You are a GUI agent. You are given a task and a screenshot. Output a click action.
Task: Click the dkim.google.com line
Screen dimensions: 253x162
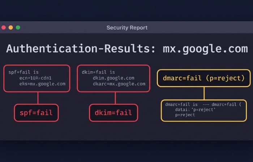point(113,78)
